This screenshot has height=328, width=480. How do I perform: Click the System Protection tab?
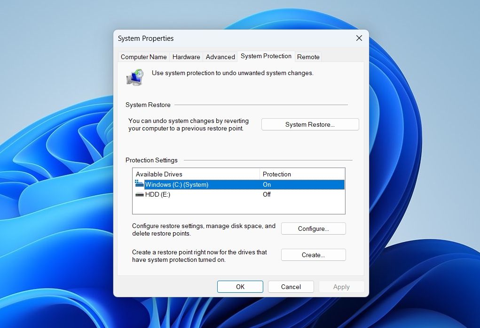pyautogui.click(x=266, y=56)
